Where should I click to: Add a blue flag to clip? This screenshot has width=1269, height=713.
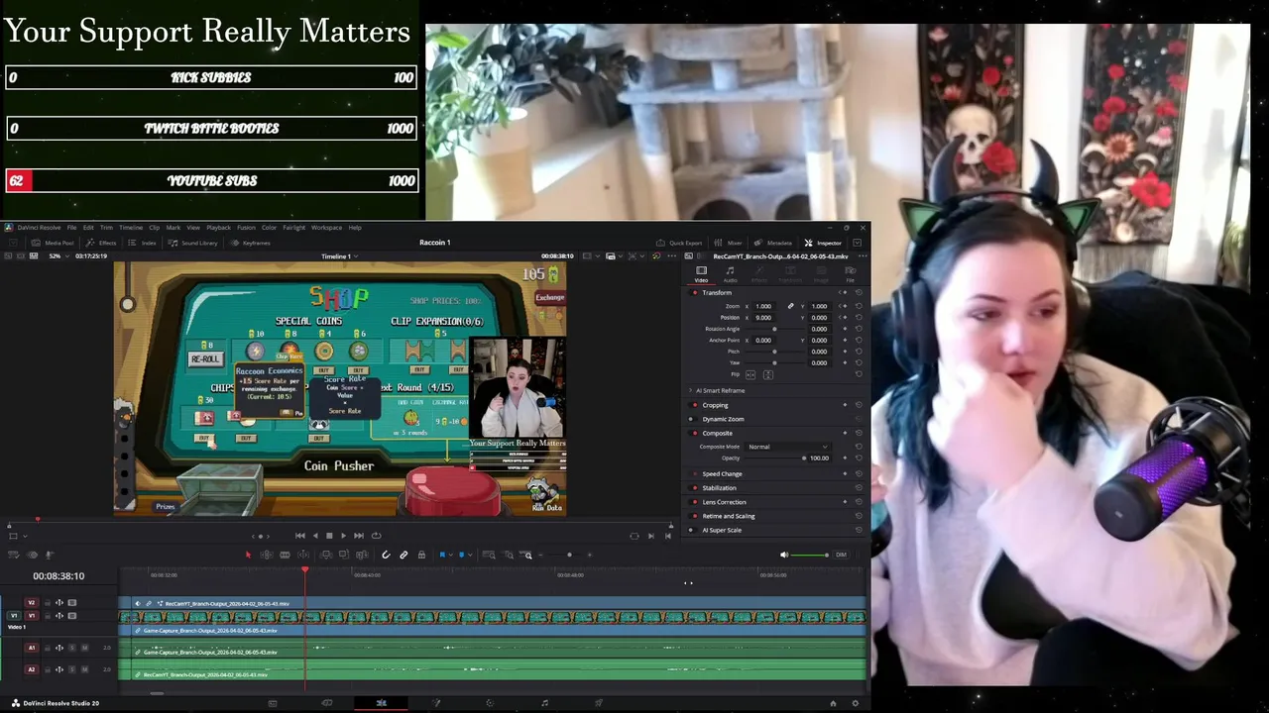442,555
